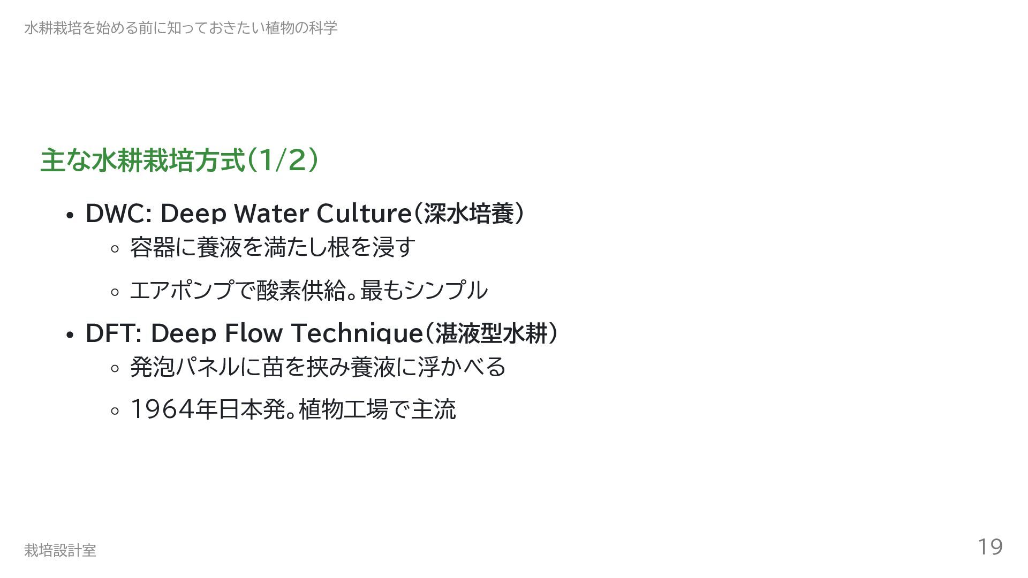Click the hollow bullet before 1964年日本発
The height and width of the screenshot is (578, 1028).
pyautogui.click(x=114, y=412)
